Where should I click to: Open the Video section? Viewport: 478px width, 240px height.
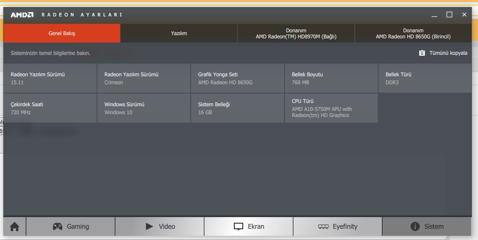tap(160, 226)
